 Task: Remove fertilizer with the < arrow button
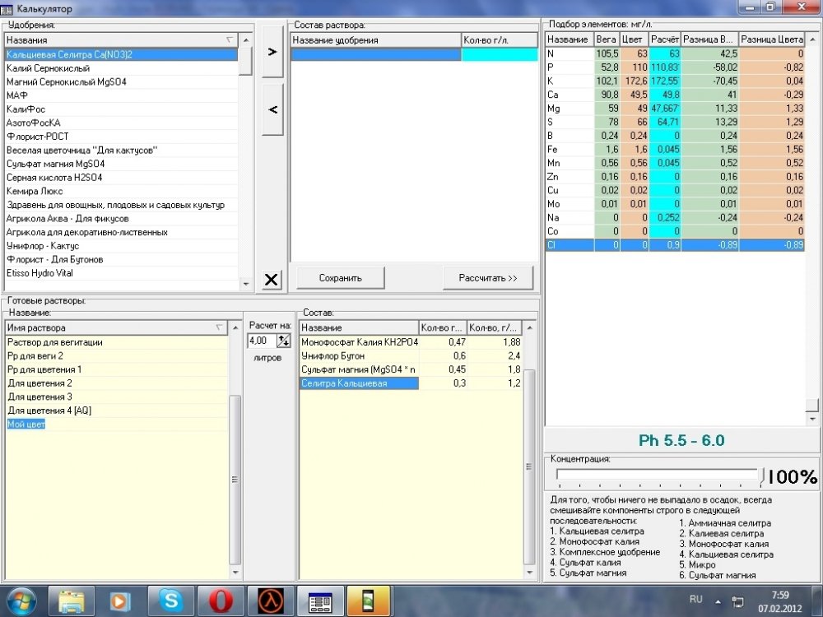pos(272,109)
